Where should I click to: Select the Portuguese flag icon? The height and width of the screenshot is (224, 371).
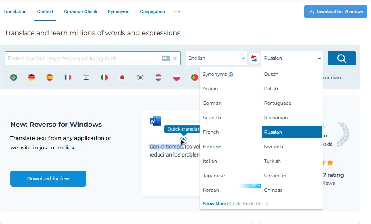[x=194, y=77]
